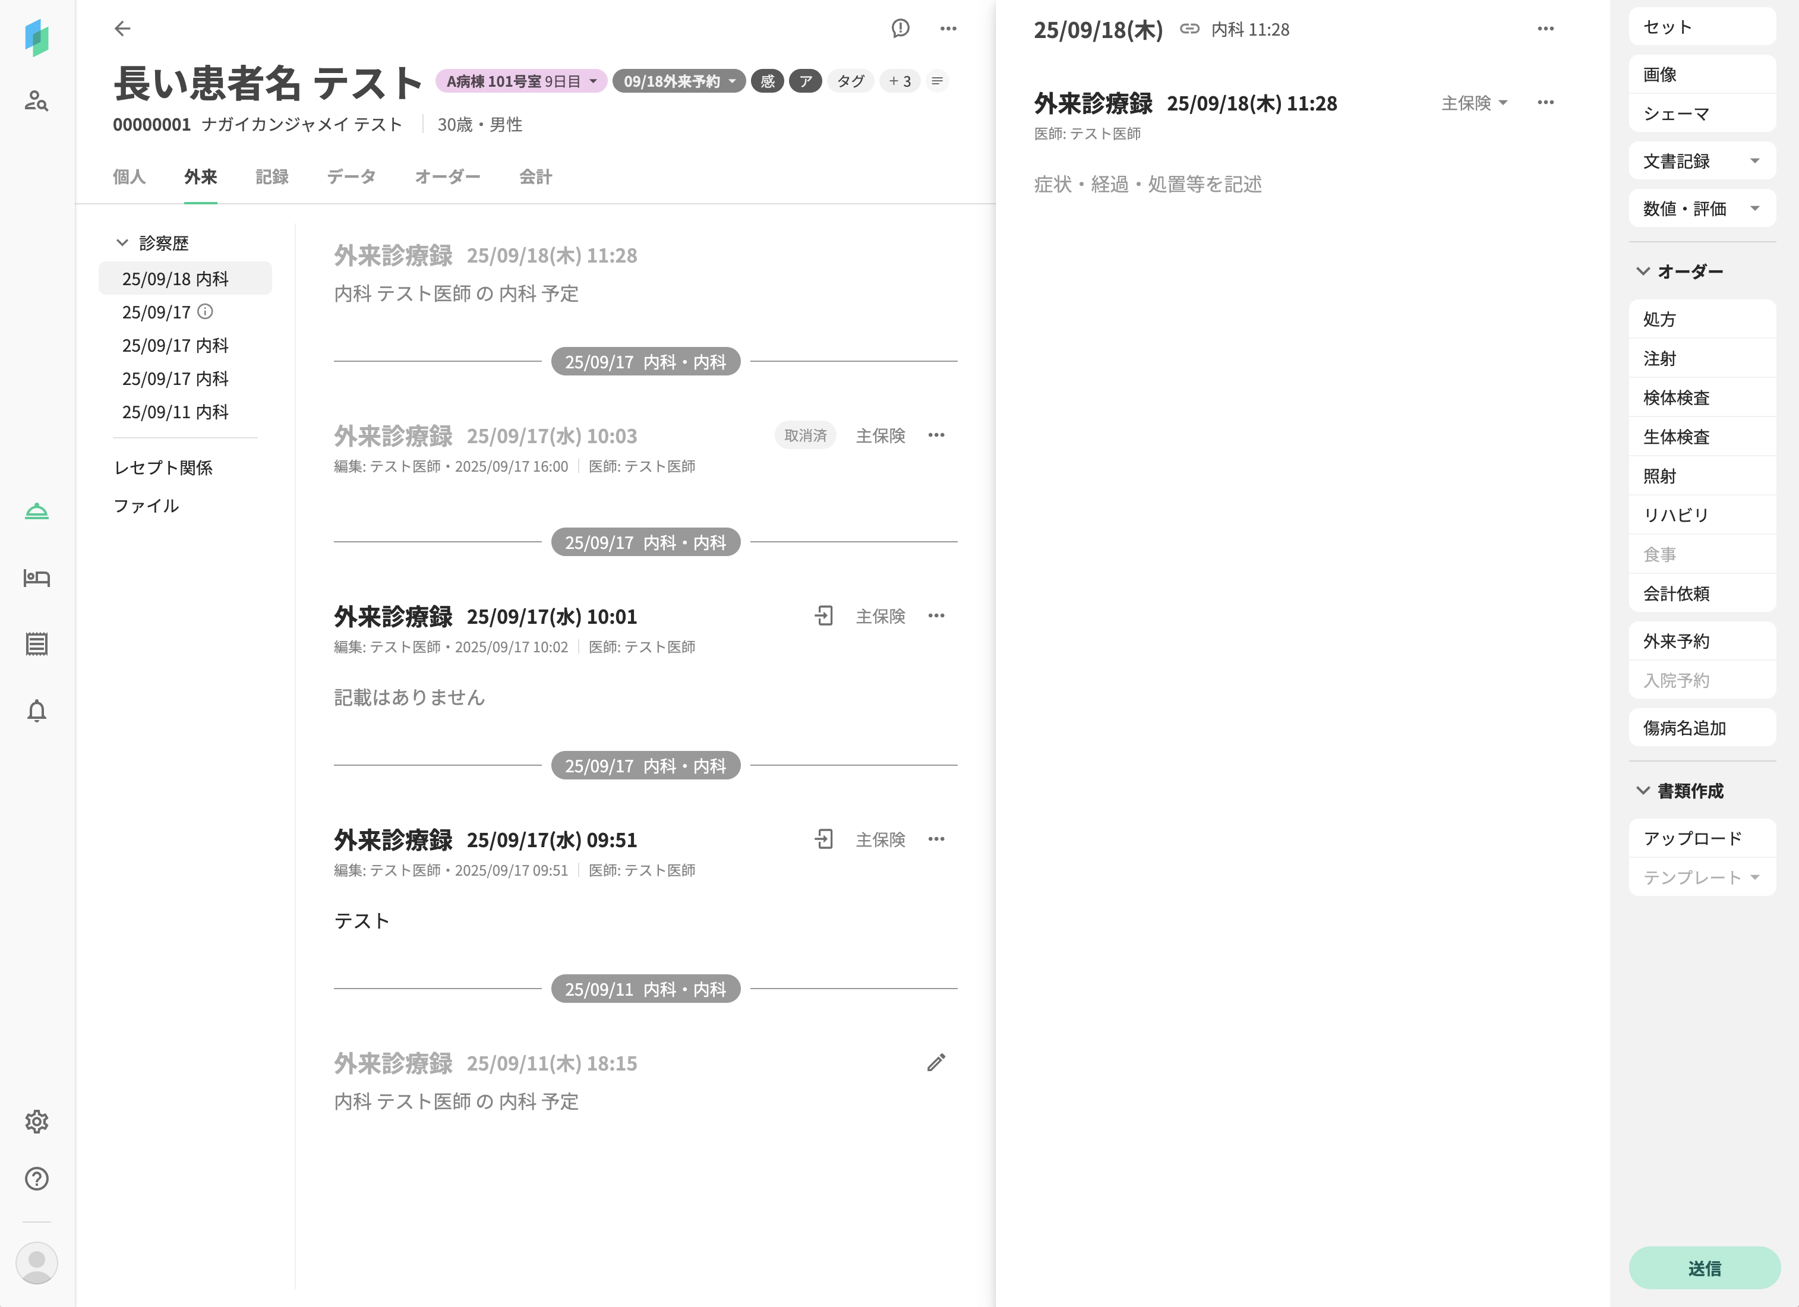Click the pencil edit icon for 25/09/11 record
This screenshot has width=1799, height=1307.
tap(936, 1063)
